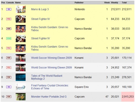This screenshot has width=135, height=102.
Task: Open the PS3 Street Fighter IV title link
Action: tap(40, 19)
